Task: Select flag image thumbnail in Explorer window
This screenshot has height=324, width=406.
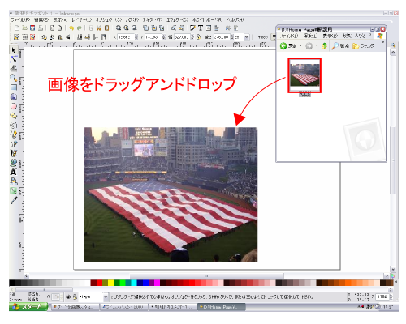Action: [x=304, y=75]
